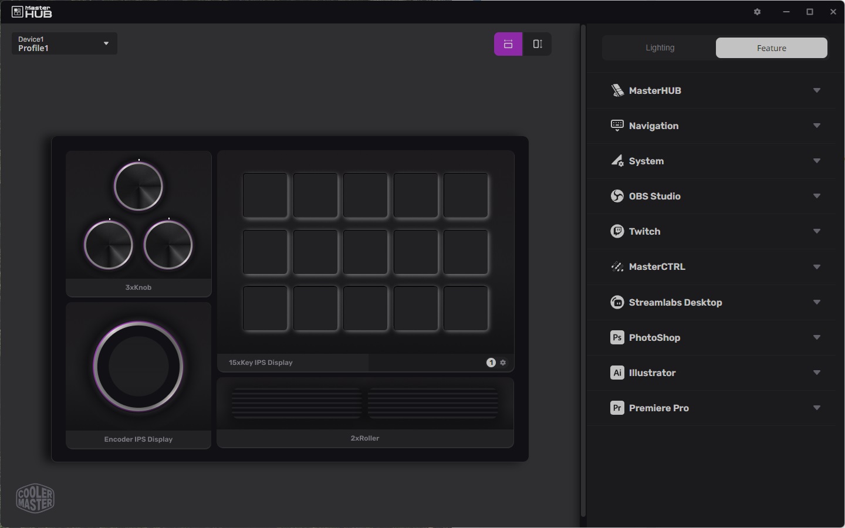
Task: Open 15xKey IPS Display settings gear
Action: tap(503, 363)
